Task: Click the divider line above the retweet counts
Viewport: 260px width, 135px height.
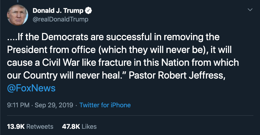Action: point(130,115)
